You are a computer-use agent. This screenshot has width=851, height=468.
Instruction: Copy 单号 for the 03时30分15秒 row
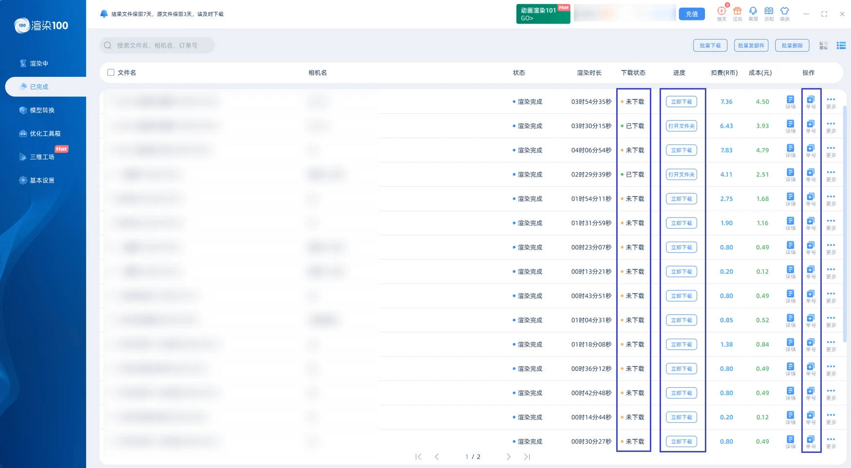click(x=811, y=126)
